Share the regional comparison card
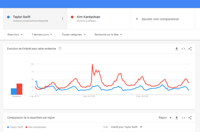The height and width of the screenshot is (132, 200). tap(190, 118)
